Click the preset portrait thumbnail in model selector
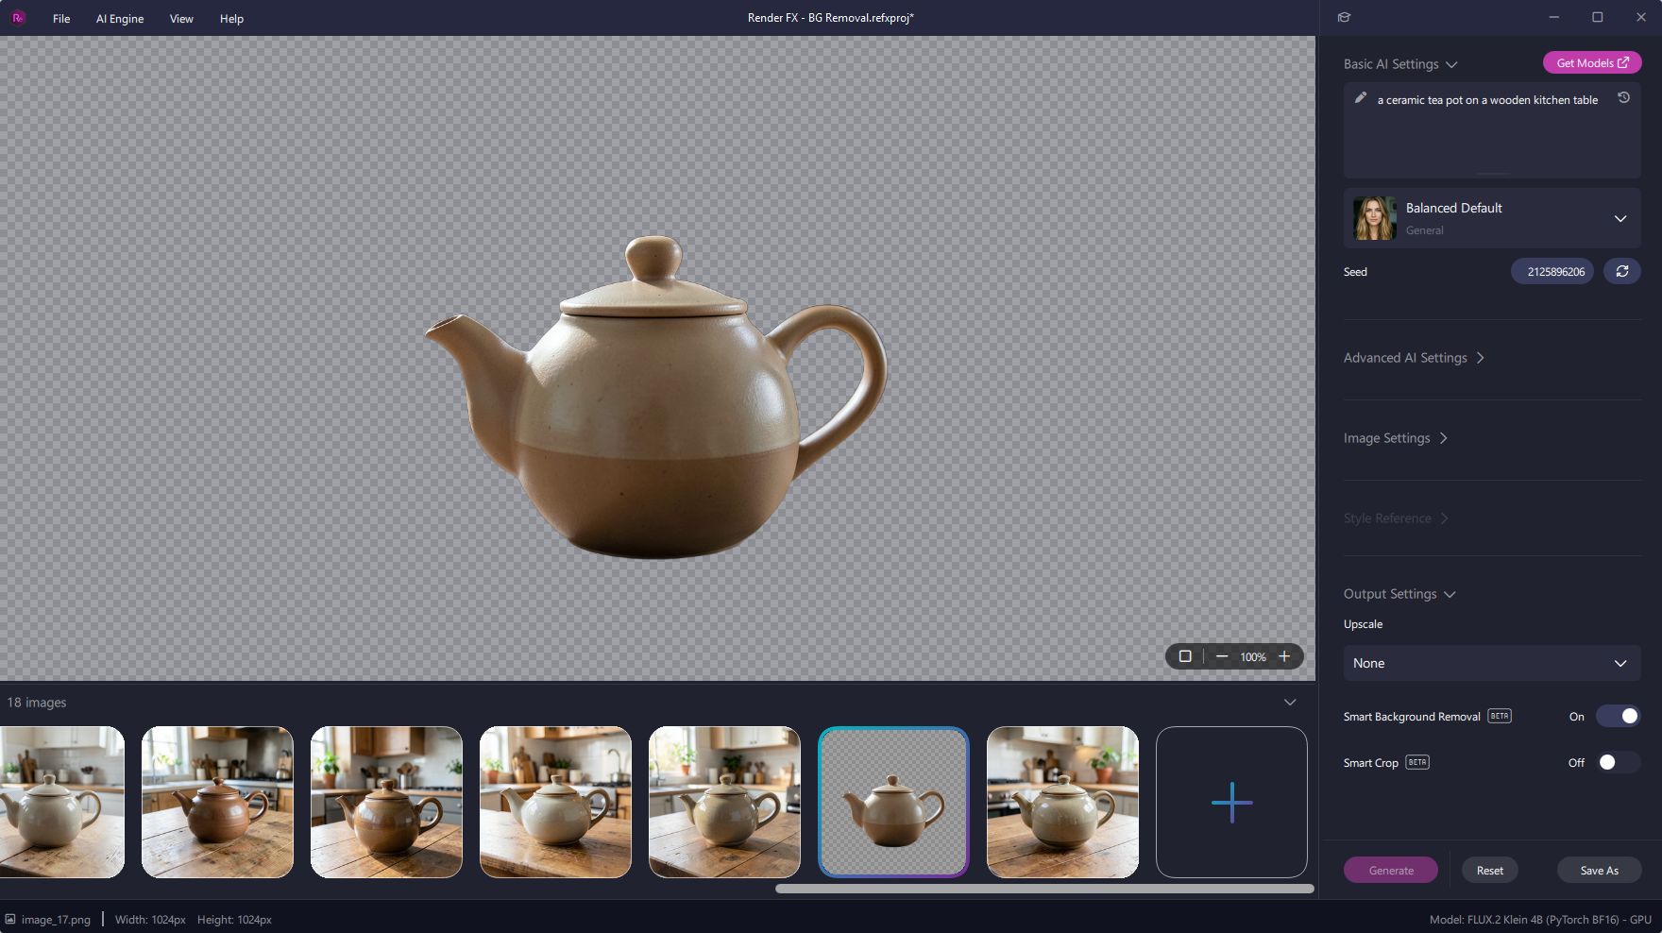The width and height of the screenshot is (1662, 933). point(1375,218)
